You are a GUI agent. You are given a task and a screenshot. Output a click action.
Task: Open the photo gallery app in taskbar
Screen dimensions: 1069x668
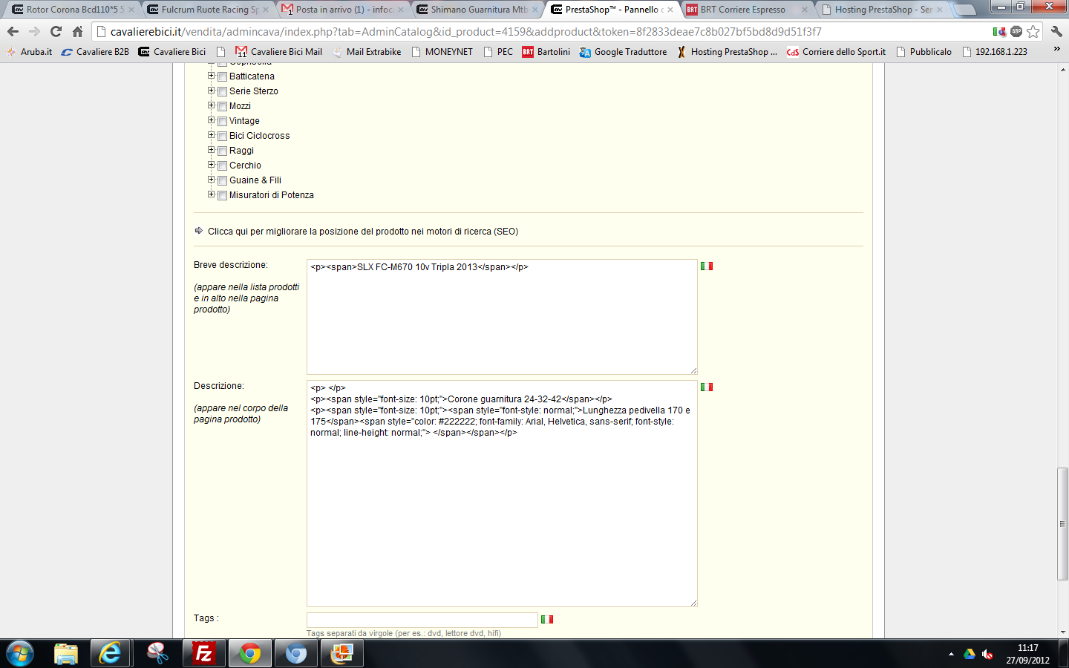[342, 654]
